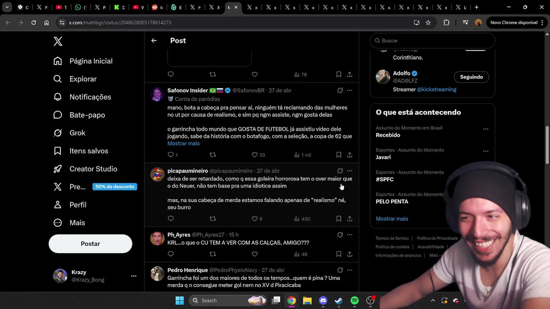
Task: Repost Safonov Insider's post
Action: pos(213,155)
